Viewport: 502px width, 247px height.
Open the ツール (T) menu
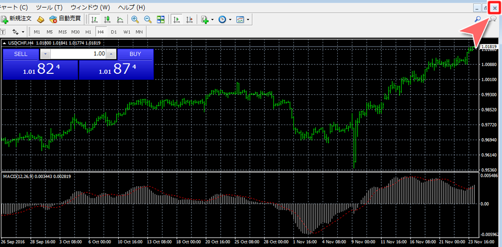pyautogui.click(x=49, y=7)
